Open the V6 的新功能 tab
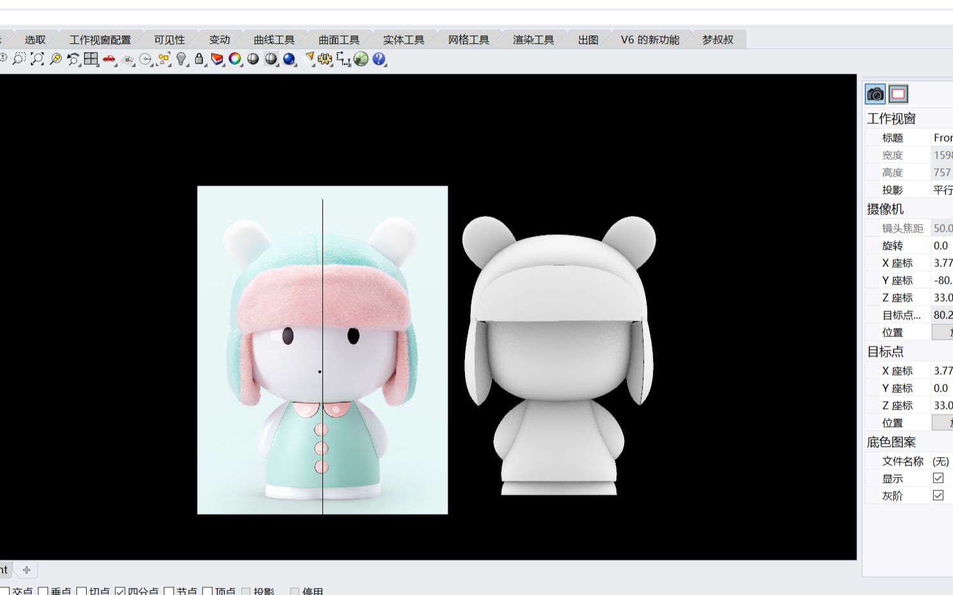Viewport: 953px width, 595px height. [x=650, y=40]
